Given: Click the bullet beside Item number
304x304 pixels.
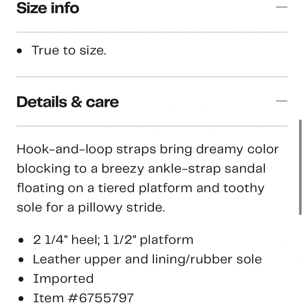Looking at the screenshot, I should point(21,299).
